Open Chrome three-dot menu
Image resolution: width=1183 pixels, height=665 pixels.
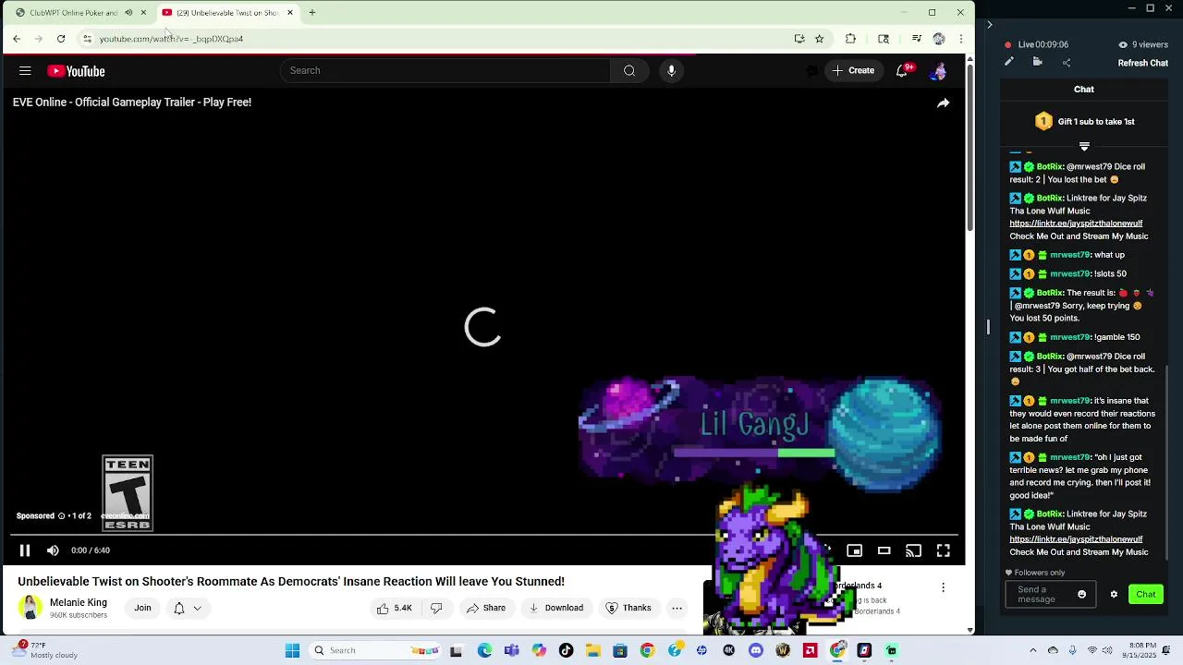(961, 39)
